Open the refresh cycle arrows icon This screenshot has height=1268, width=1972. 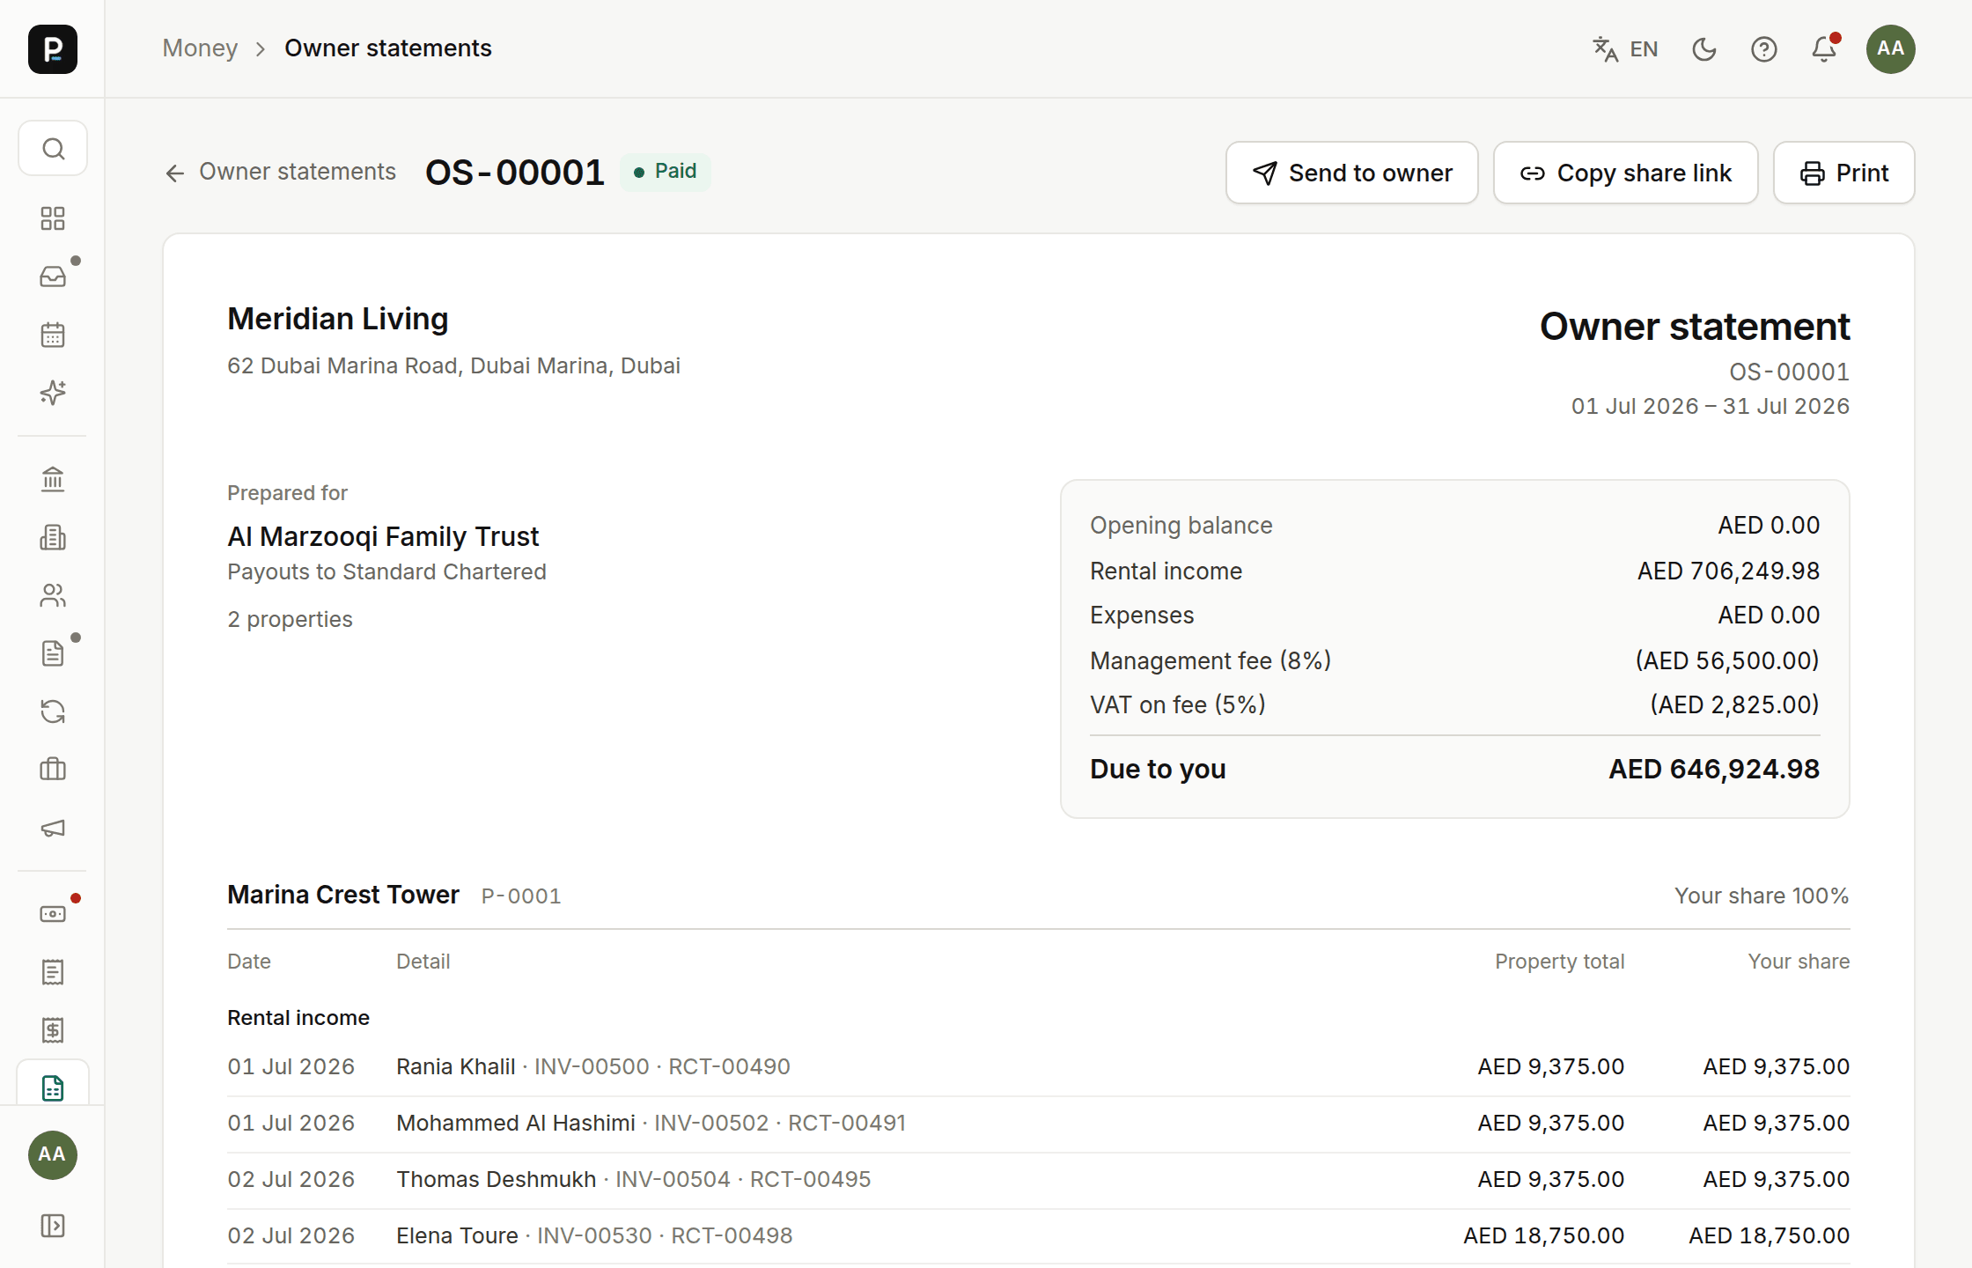click(x=53, y=711)
